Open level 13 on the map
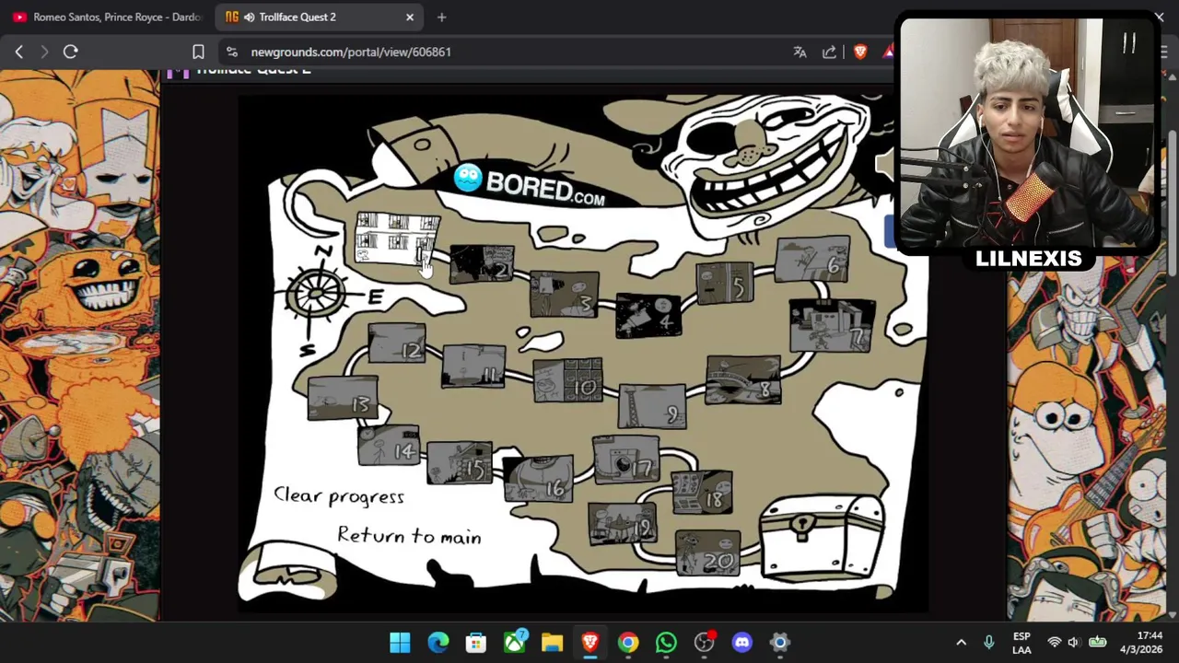The width and height of the screenshot is (1179, 663). pyautogui.click(x=343, y=399)
